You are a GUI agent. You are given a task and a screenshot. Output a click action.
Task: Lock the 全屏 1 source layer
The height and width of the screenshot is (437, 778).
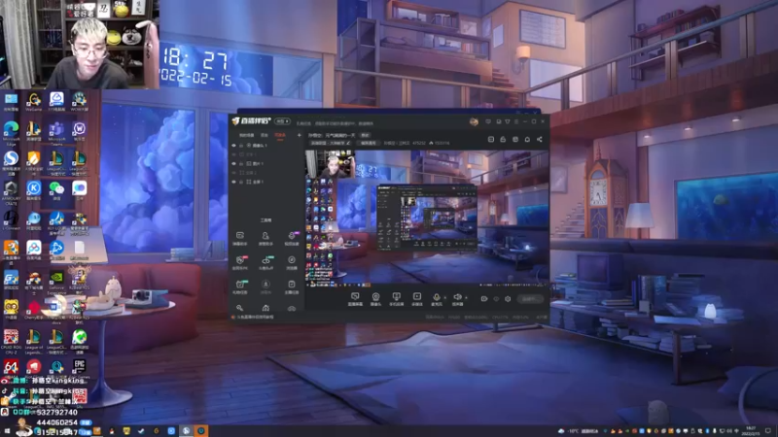point(241,182)
